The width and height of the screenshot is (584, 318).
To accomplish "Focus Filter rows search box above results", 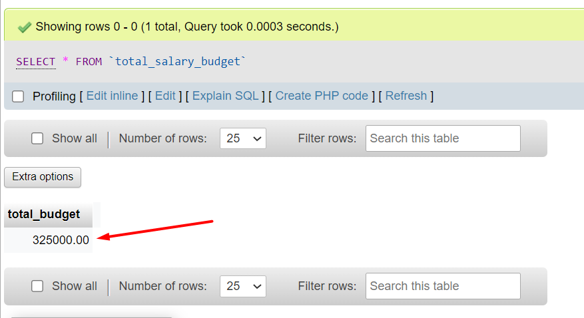I will pyautogui.click(x=442, y=138).
